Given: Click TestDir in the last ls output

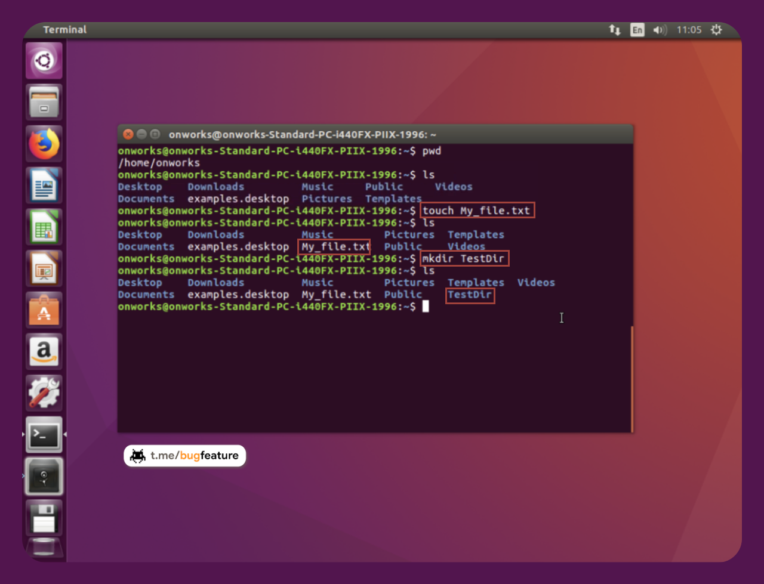Looking at the screenshot, I should tap(470, 295).
